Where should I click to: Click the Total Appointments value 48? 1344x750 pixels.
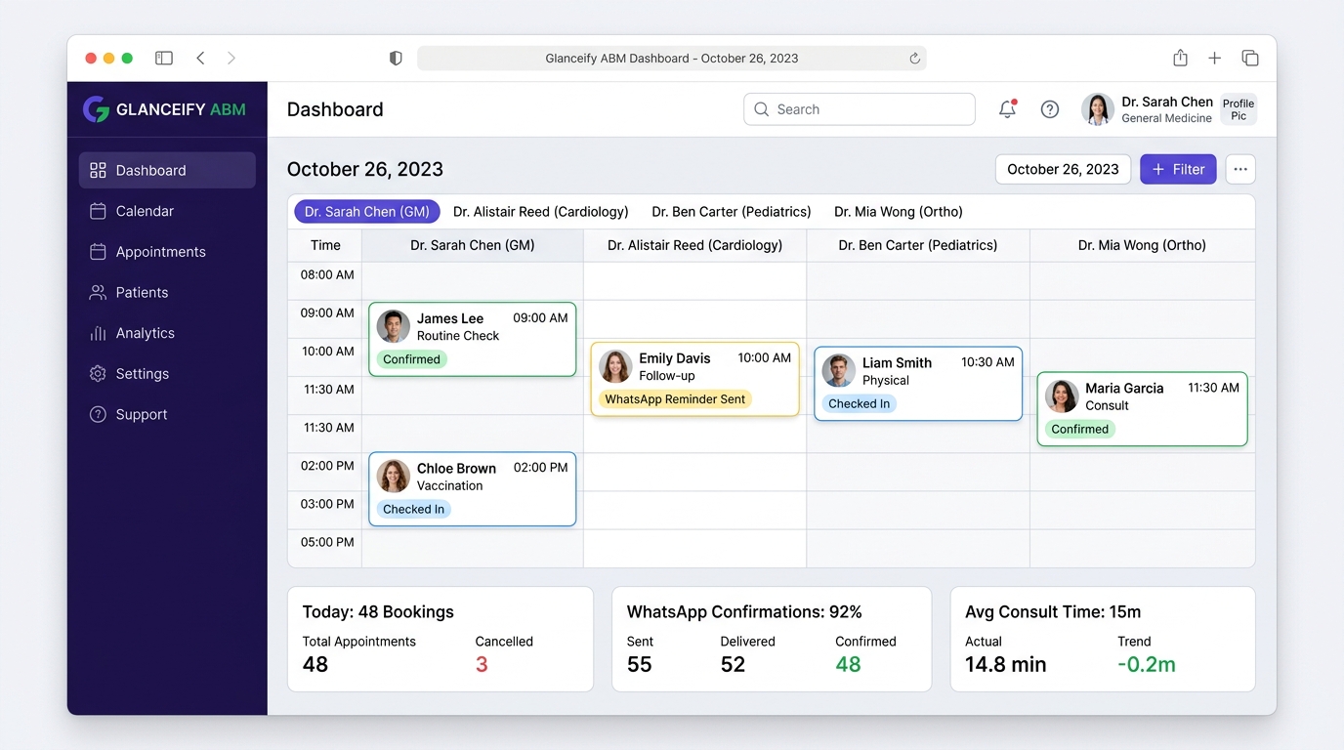[x=315, y=665]
